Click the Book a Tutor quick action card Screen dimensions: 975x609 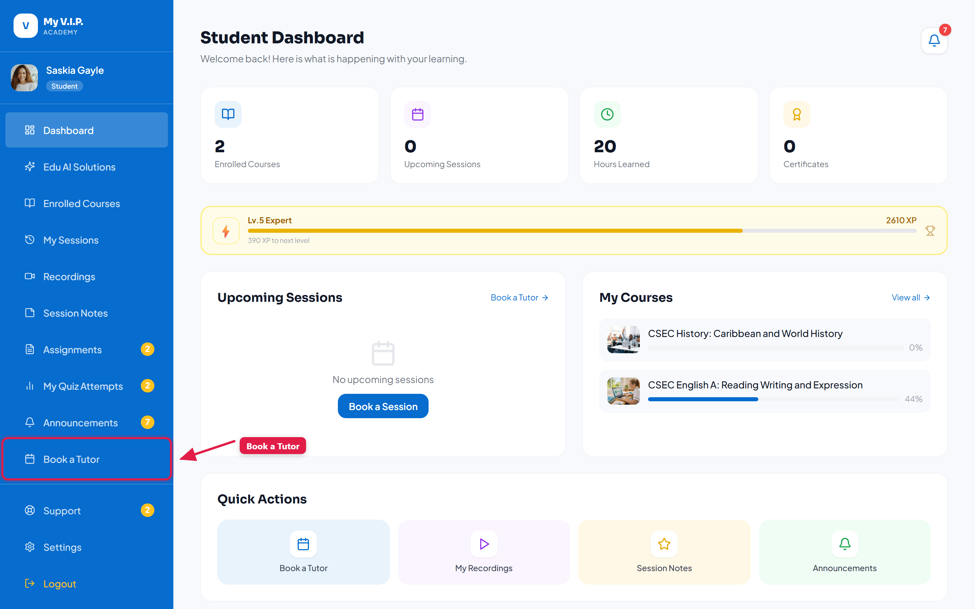coord(303,552)
